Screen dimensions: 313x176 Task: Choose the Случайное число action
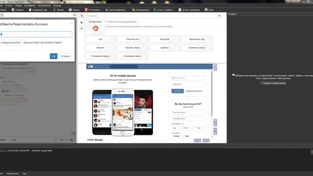pos(133,56)
